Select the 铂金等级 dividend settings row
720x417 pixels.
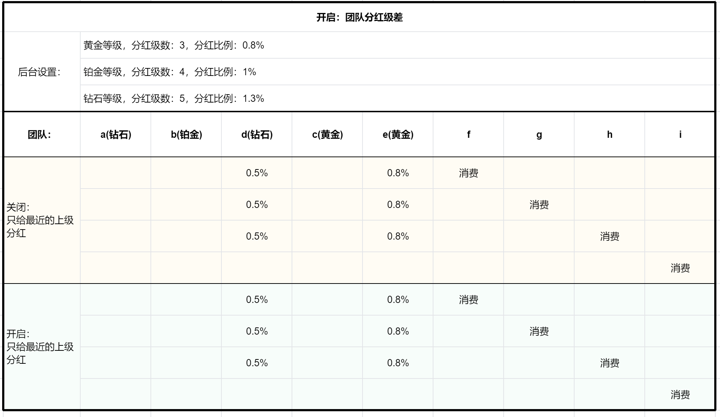[170, 72]
